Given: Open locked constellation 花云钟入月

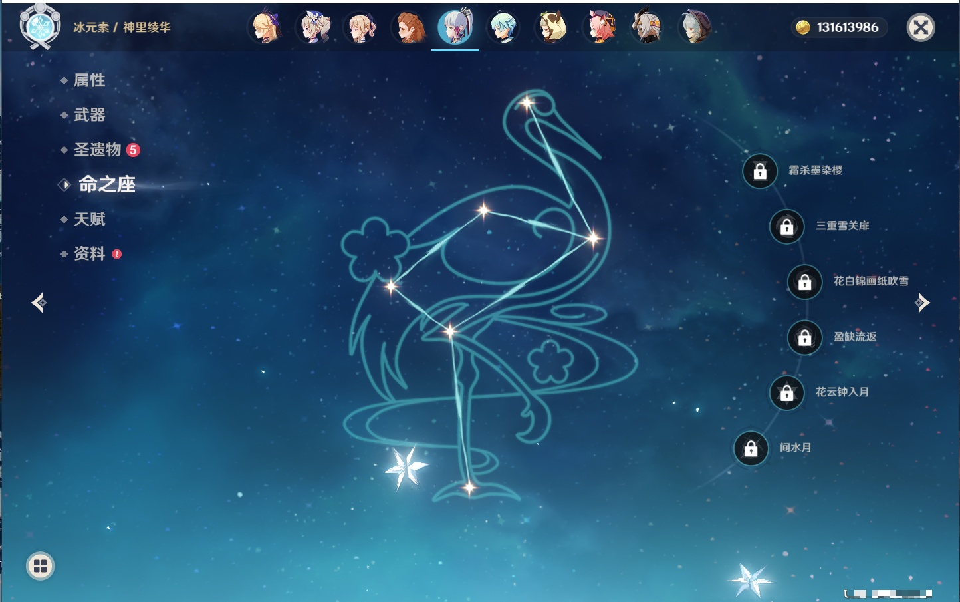Looking at the screenshot, I should 786,392.
